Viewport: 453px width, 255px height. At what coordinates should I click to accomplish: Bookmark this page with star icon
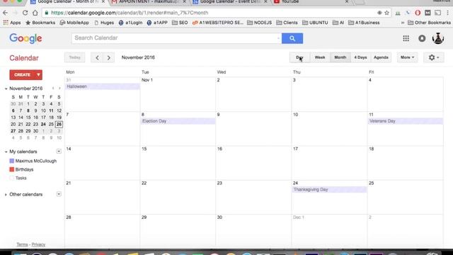[x=387, y=13]
